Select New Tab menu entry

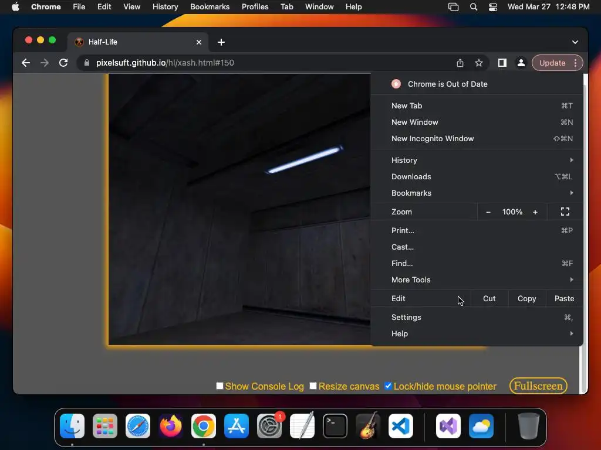pyautogui.click(x=477, y=105)
